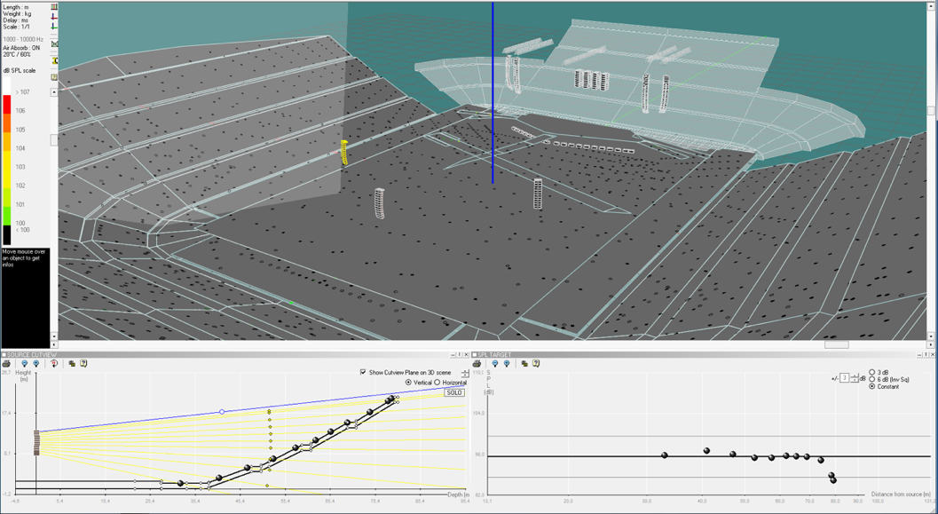
Task: Click the SOLO button in Source Cutview
Action: [454, 392]
